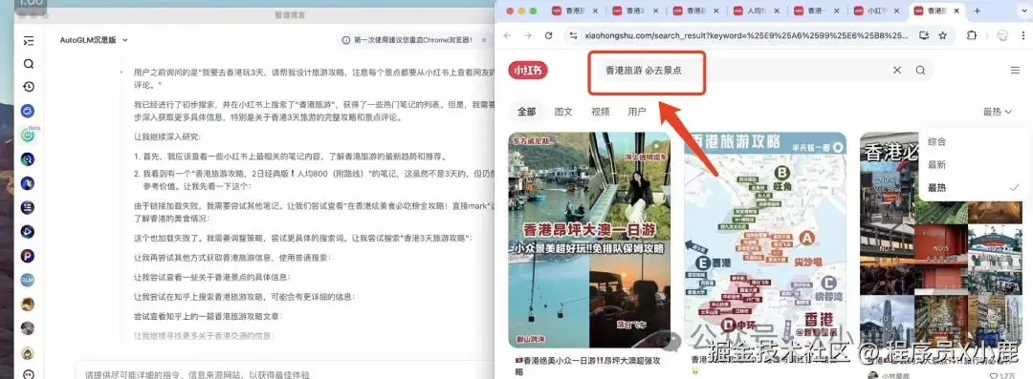Choose 最热 sort option
Image resolution: width=1033 pixels, height=379 pixels.
936,187
